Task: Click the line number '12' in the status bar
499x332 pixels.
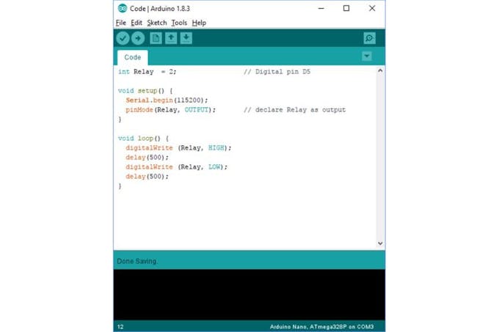Action: (x=120, y=327)
